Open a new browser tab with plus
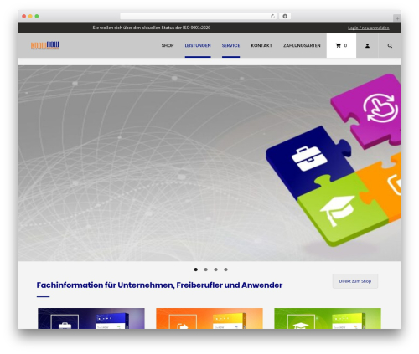 coord(397,18)
